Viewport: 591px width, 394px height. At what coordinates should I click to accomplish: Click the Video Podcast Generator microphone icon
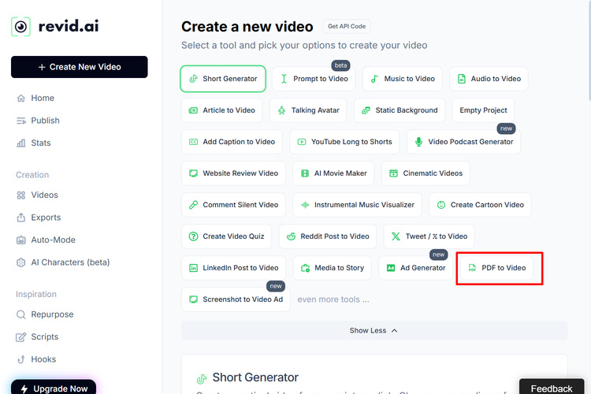418,142
